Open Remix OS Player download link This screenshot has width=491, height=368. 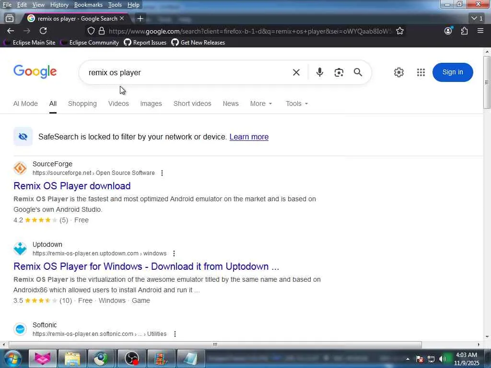coord(72,186)
